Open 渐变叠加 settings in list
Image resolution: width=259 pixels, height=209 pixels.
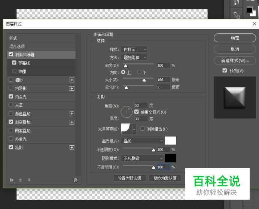click(41, 122)
